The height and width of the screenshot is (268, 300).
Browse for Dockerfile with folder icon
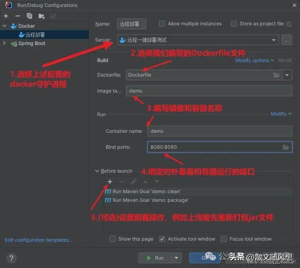[276, 75]
